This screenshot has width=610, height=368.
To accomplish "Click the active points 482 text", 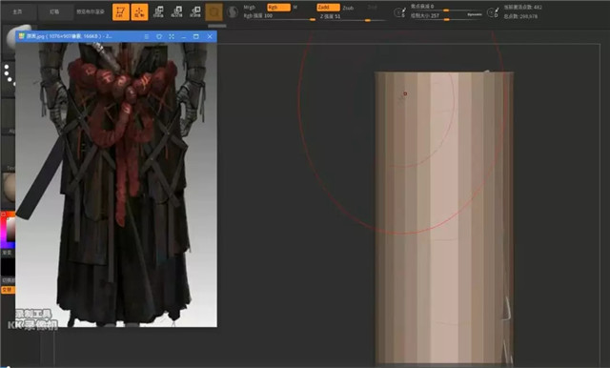I will click(522, 7).
